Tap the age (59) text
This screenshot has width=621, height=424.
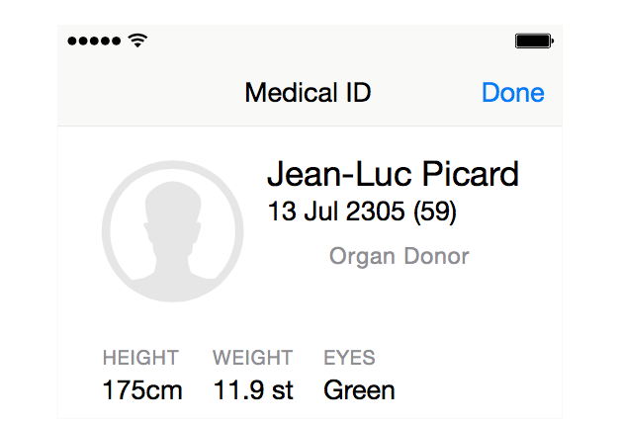[435, 212]
